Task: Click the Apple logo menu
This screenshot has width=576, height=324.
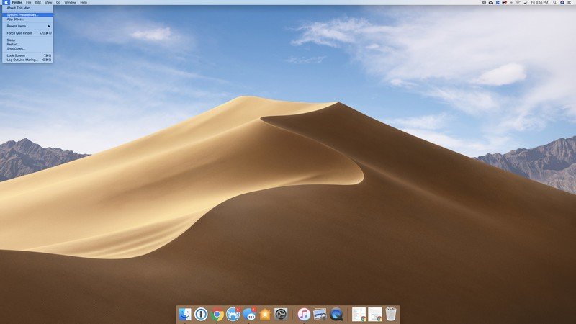Action: 6,2
